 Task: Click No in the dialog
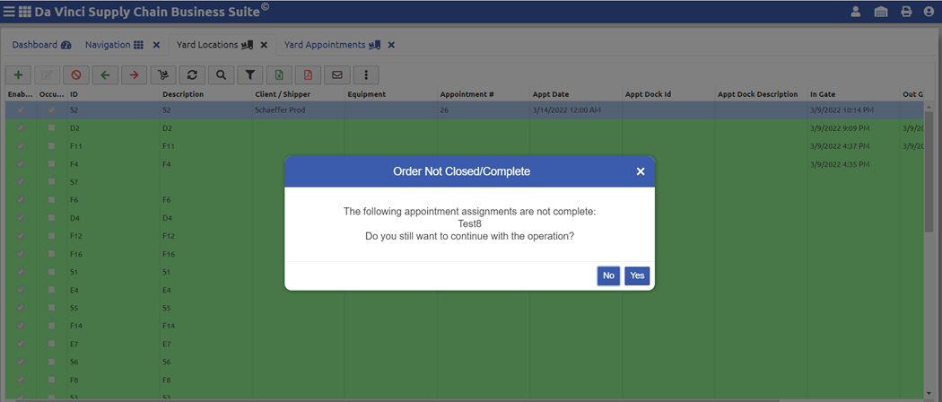click(x=608, y=275)
